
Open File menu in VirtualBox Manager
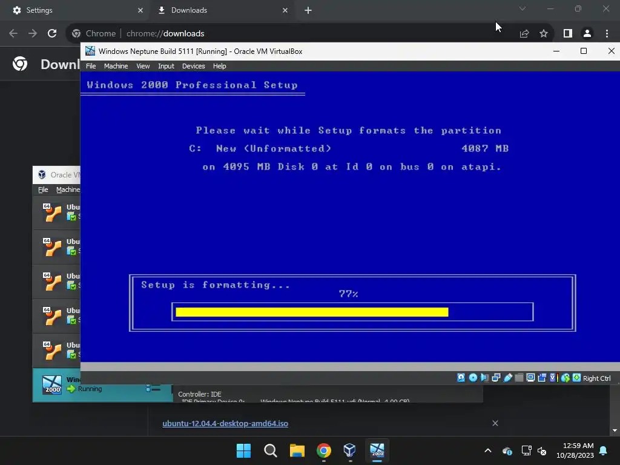pyautogui.click(x=43, y=190)
